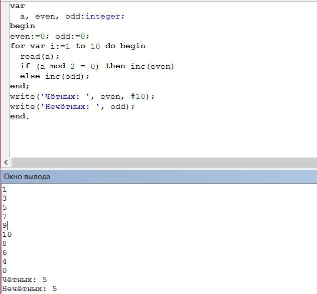Click the output line showing '9'
The width and height of the screenshot is (317, 294).
coord(5,225)
